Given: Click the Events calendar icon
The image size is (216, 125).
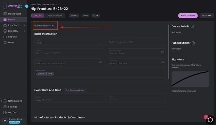Looking at the screenshot, I should (x=5, y=19).
